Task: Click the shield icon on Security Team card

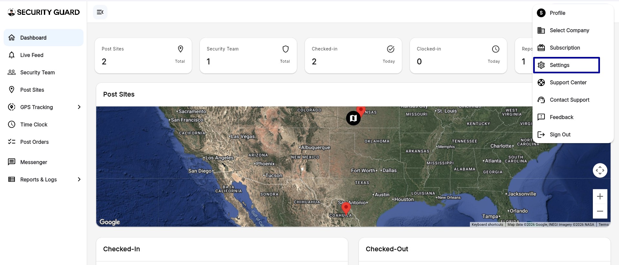Action: pyautogui.click(x=286, y=49)
